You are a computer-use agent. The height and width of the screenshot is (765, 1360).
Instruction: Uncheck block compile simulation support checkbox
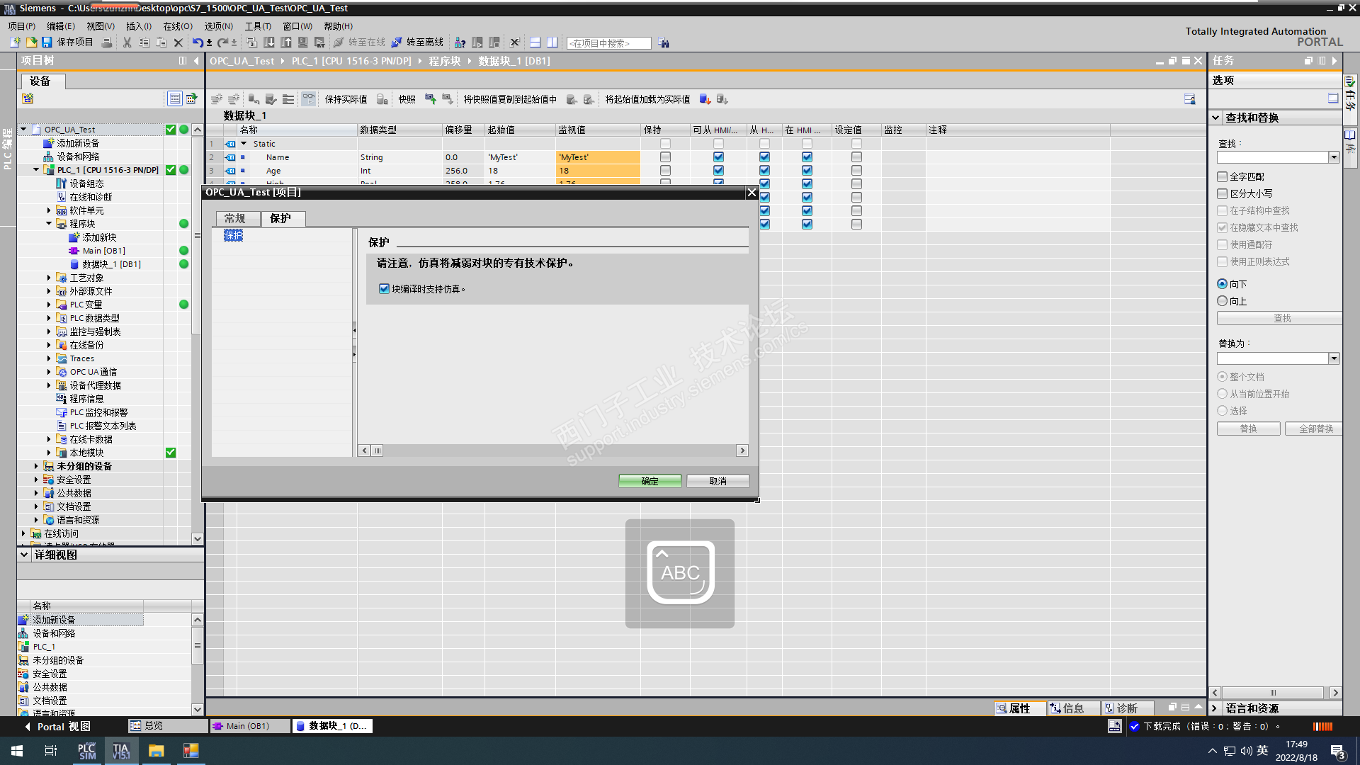pyautogui.click(x=384, y=289)
